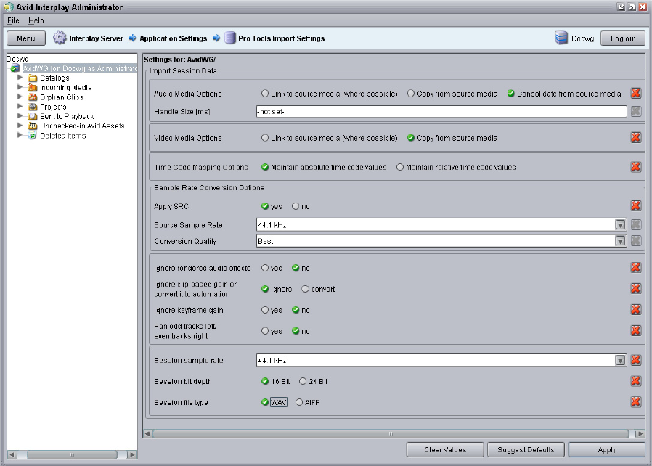
Task: Choose Maintain relative time code values
Action: point(400,167)
